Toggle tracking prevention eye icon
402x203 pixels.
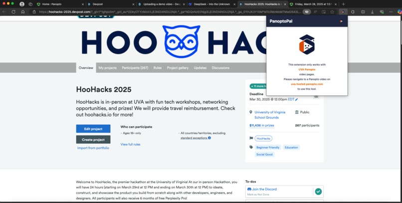click(307, 12)
